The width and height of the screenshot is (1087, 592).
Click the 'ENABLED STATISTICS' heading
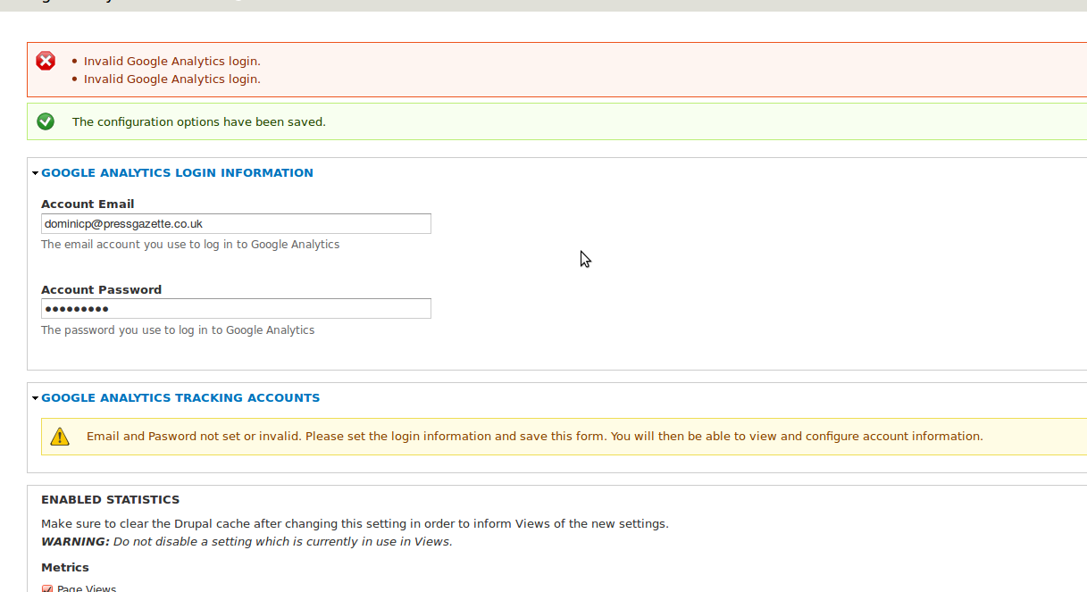coord(111,500)
